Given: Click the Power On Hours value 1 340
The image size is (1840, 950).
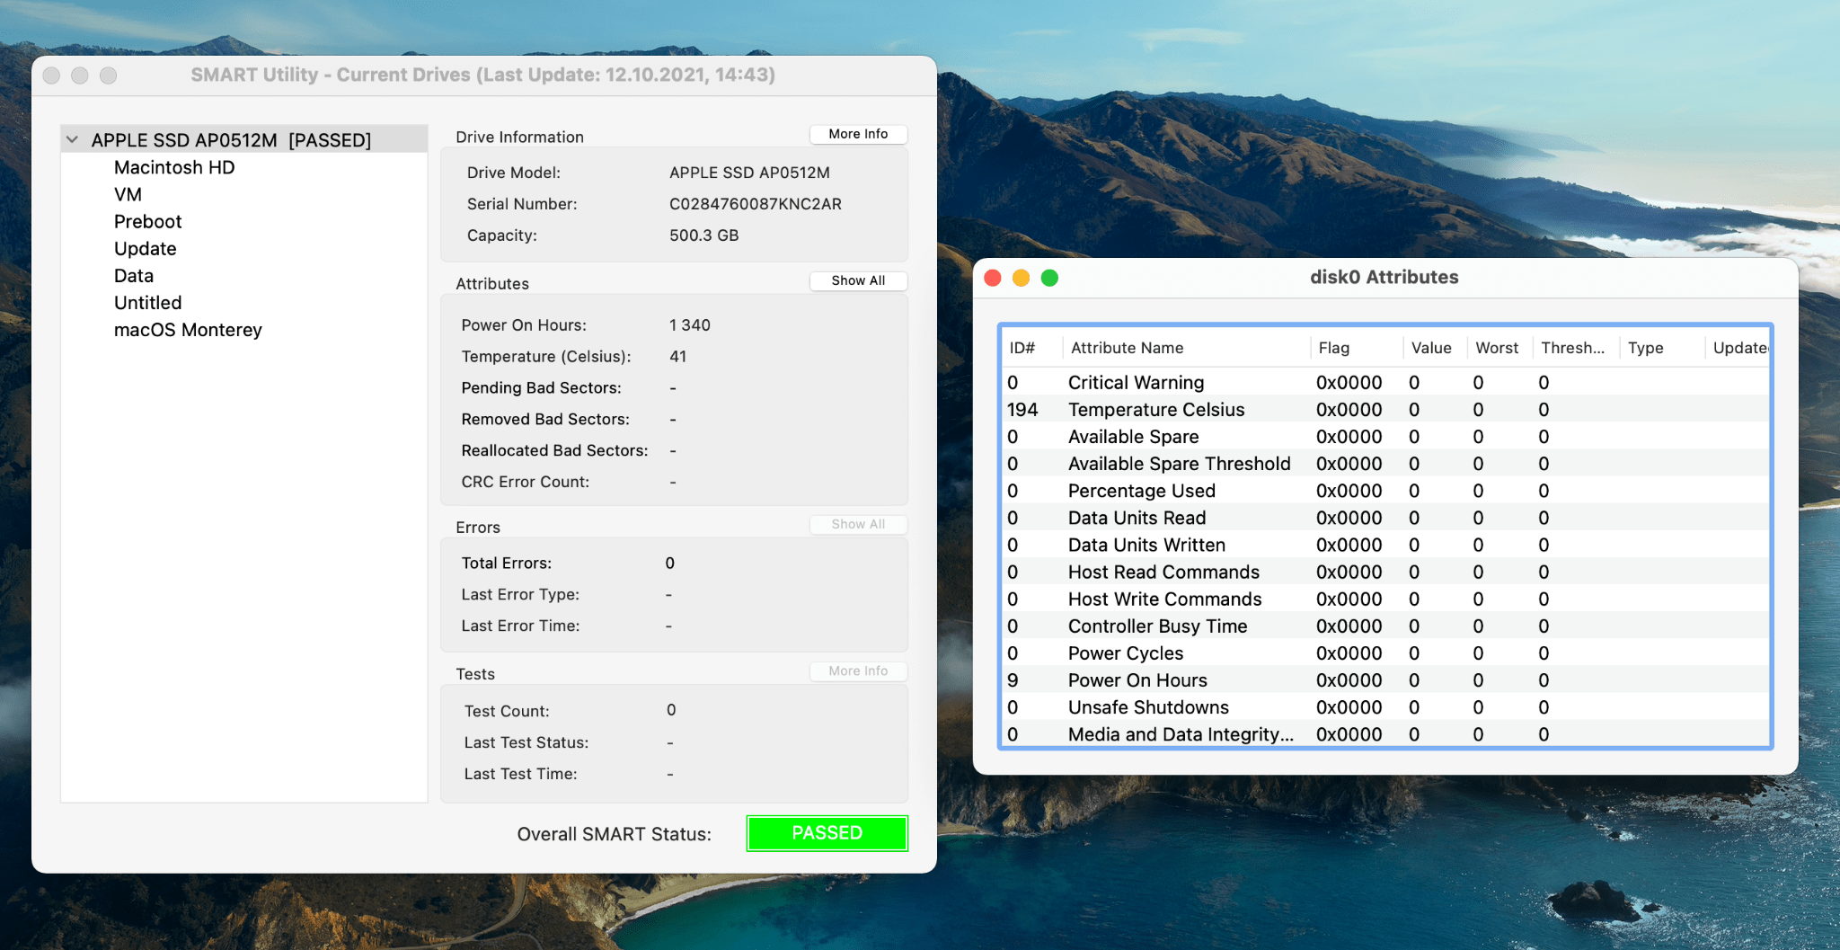Looking at the screenshot, I should [690, 325].
